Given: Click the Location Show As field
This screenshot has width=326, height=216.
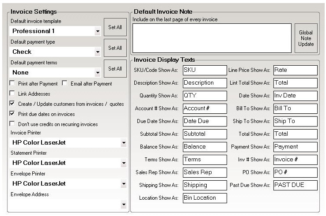Looking at the screenshot, I should [x=205, y=198].
